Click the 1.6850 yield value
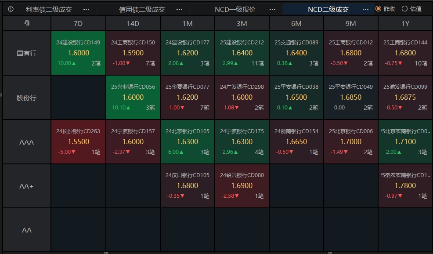The width and height of the screenshot is (433, 254). click(351, 97)
